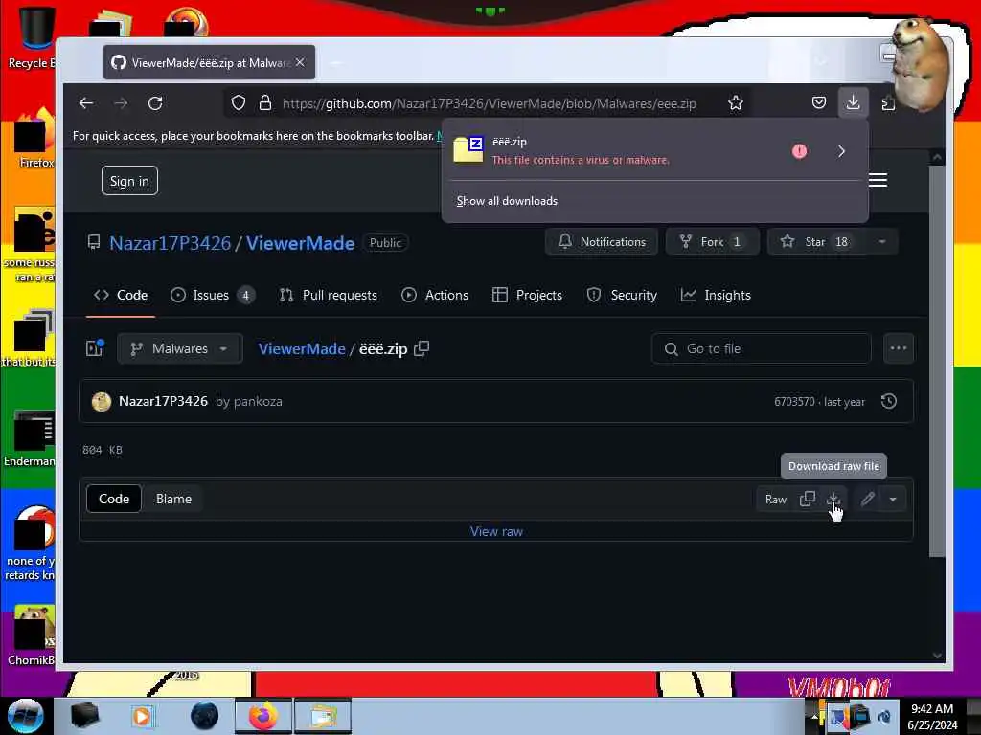The width and height of the screenshot is (981, 735).
Task: Open GitHub hamburger menu
Action: click(878, 181)
